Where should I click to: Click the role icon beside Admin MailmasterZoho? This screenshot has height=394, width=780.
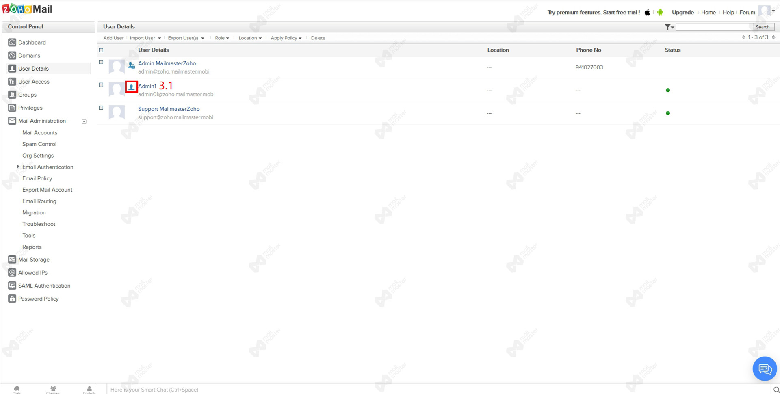click(131, 65)
